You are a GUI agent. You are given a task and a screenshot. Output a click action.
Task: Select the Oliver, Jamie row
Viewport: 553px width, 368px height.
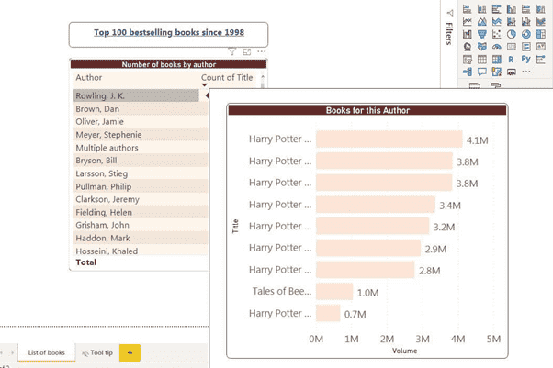(x=141, y=122)
